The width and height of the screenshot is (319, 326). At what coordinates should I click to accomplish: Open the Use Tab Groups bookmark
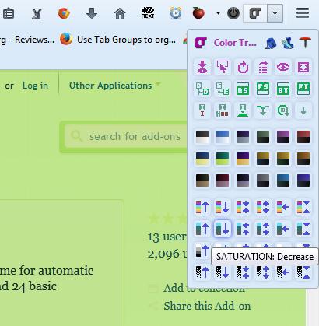(x=118, y=40)
